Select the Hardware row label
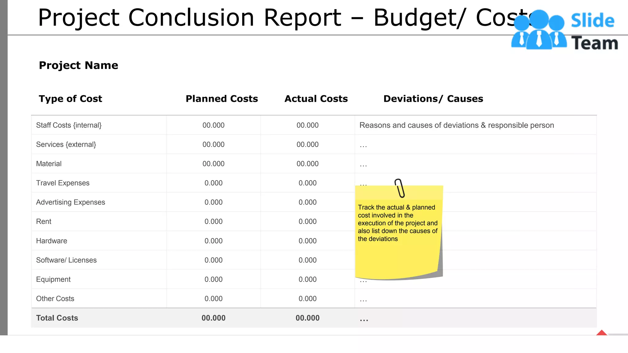The width and height of the screenshot is (628, 353). [52, 241]
